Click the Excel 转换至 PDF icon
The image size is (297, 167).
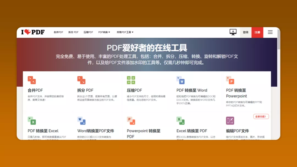point(180,121)
